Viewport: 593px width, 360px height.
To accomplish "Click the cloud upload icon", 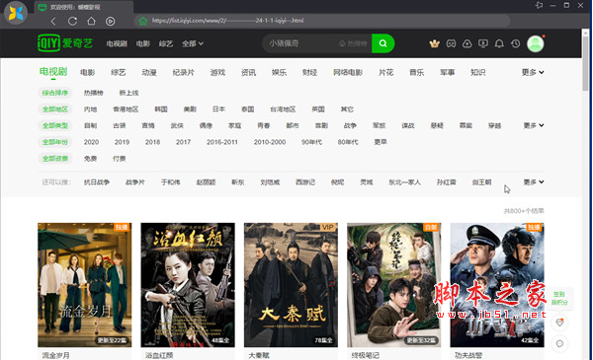I will click(467, 43).
